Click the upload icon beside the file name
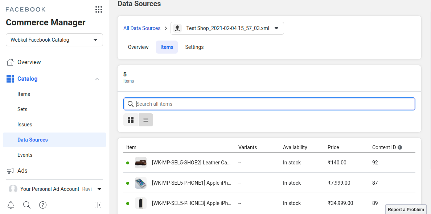 click(x=177, y=28)
